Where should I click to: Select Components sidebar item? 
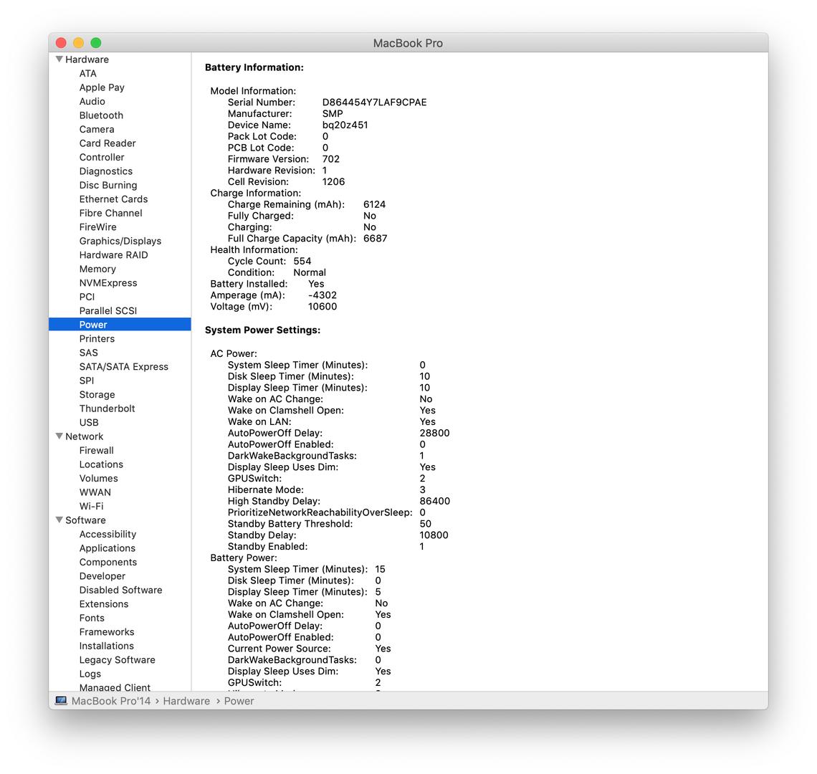pos(107,563)
